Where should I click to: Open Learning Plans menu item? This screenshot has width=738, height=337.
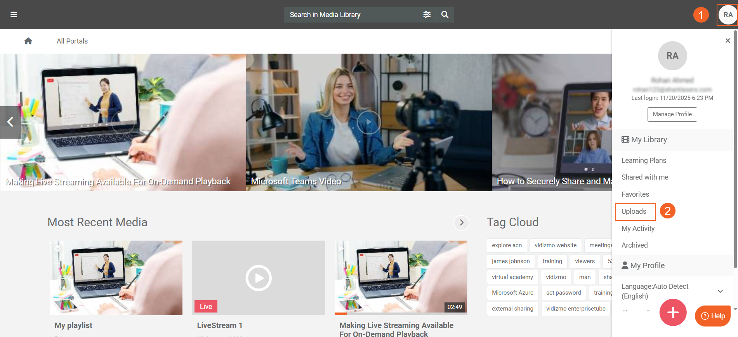pyautogui.click(x=644, y=161)
